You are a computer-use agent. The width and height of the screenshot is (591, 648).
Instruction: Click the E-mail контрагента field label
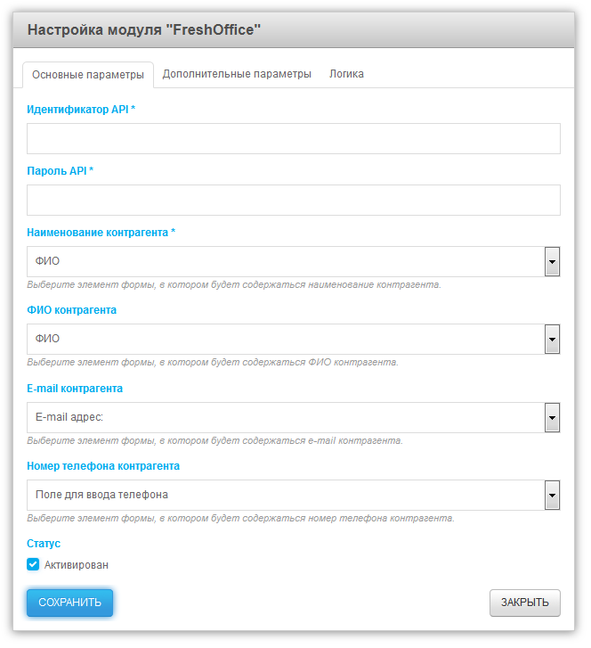point(75,389)
